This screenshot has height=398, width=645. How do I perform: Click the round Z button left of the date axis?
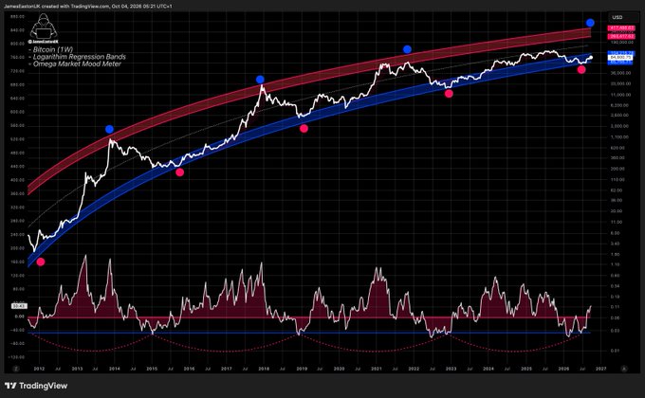pyautogui.click(x=16, y=369)
